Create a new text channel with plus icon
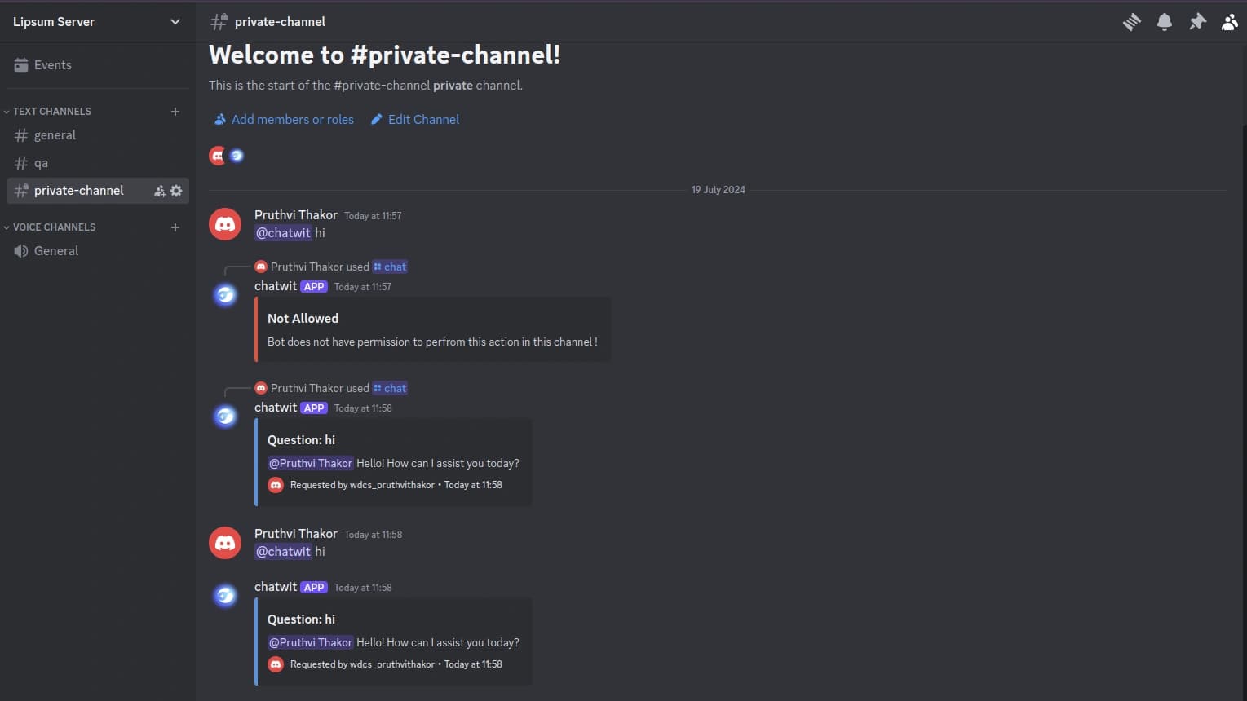The image size is (1247, 701). pos(175,112)
